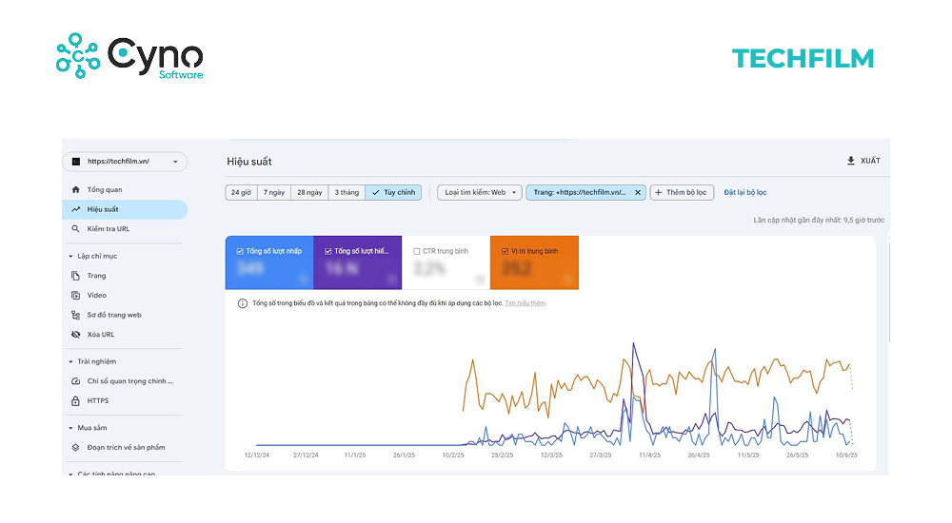Select the 7 ngày date range

(274, 192)
